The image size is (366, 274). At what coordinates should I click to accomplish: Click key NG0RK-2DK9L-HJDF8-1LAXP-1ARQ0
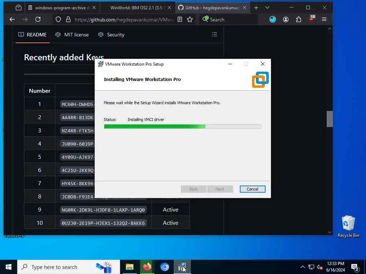pyautogui.click(x=103, y=210)
